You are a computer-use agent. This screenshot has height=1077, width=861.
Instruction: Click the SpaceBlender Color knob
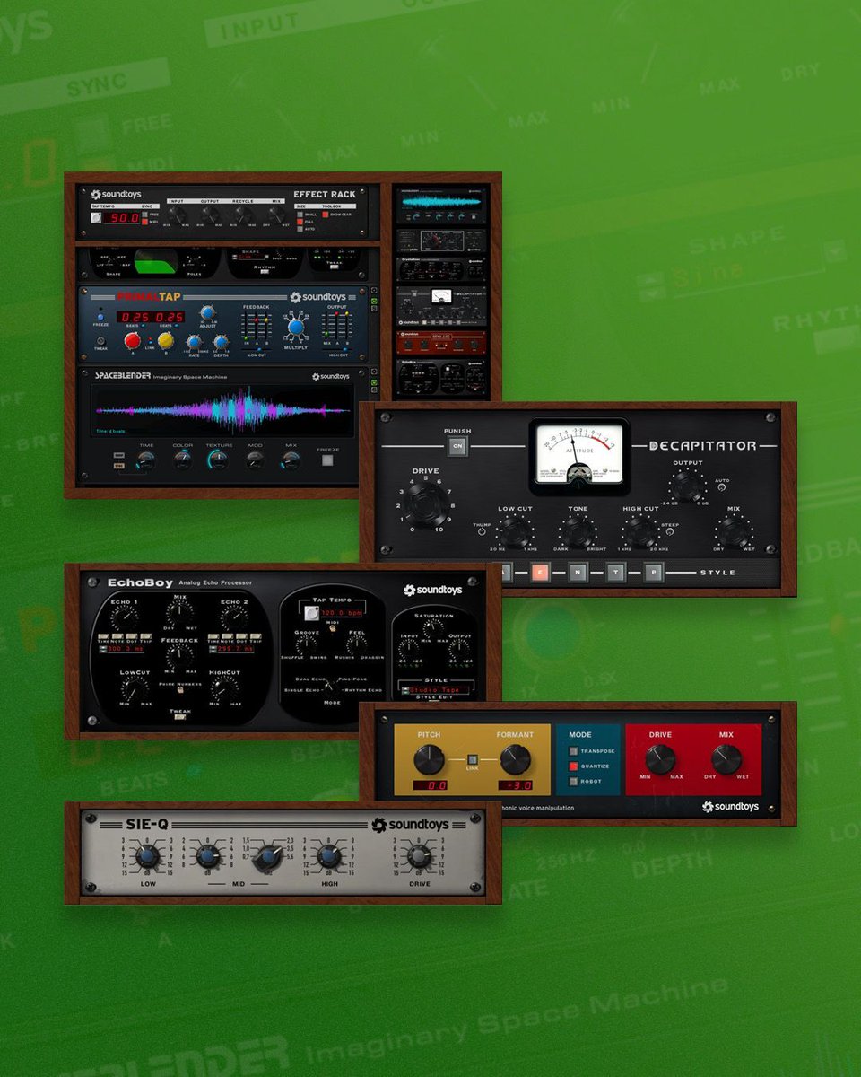click(x=183, y=460)
